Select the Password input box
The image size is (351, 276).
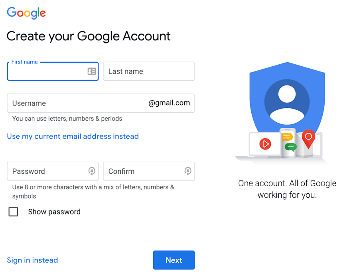[x=53, y=171]
